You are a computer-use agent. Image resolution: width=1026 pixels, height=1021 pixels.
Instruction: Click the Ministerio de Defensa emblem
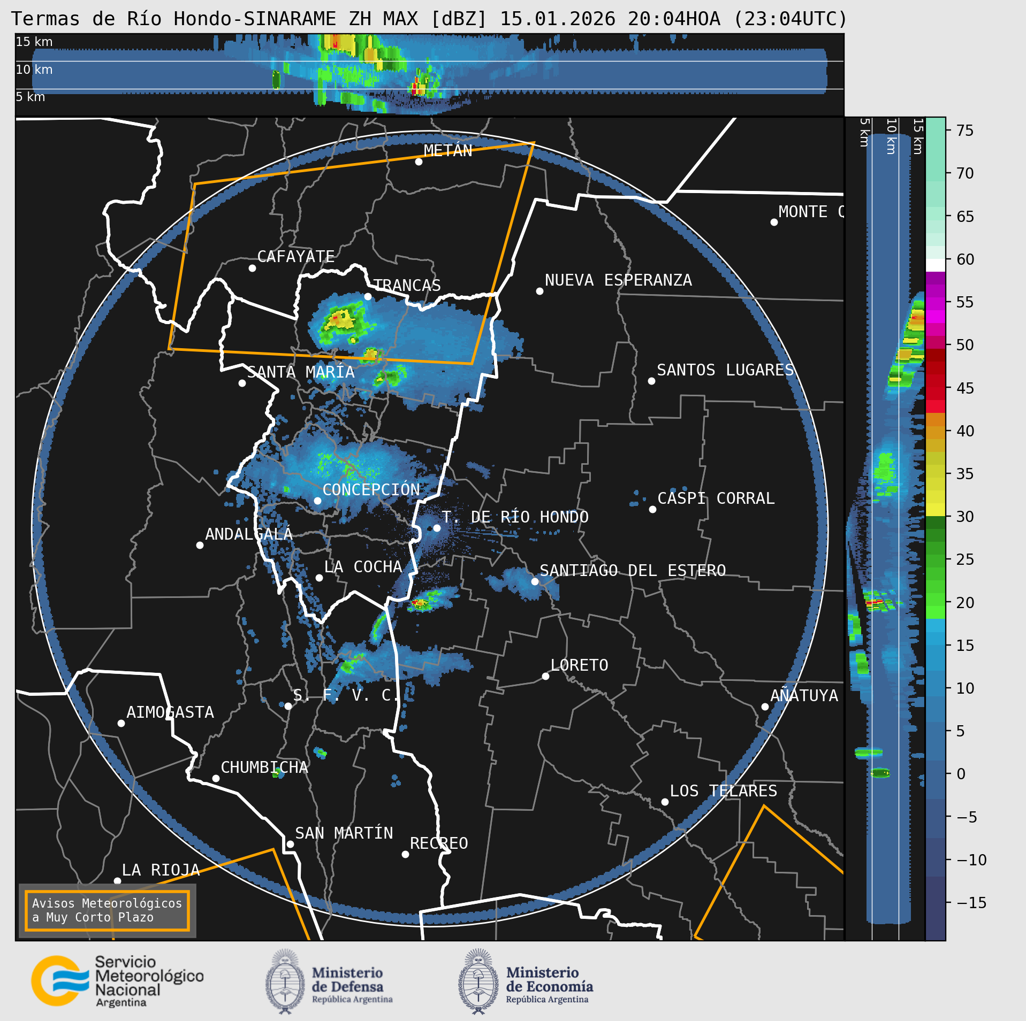[285, 982]
